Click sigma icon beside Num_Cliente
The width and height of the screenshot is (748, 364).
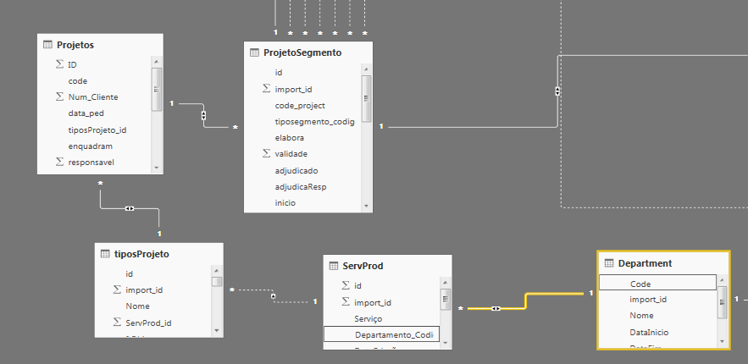[x=59, y=97]
